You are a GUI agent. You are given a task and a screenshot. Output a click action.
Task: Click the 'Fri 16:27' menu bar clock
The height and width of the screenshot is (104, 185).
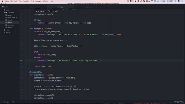pyautogui.click(x=170, y=1)
